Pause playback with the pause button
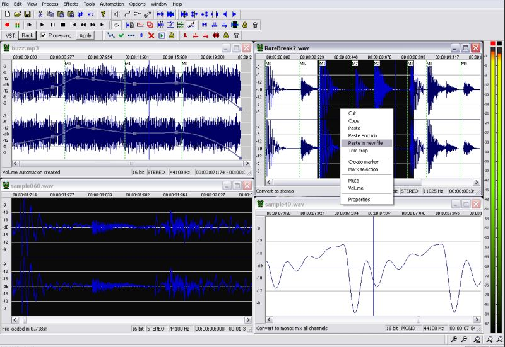 pos(53,25)
